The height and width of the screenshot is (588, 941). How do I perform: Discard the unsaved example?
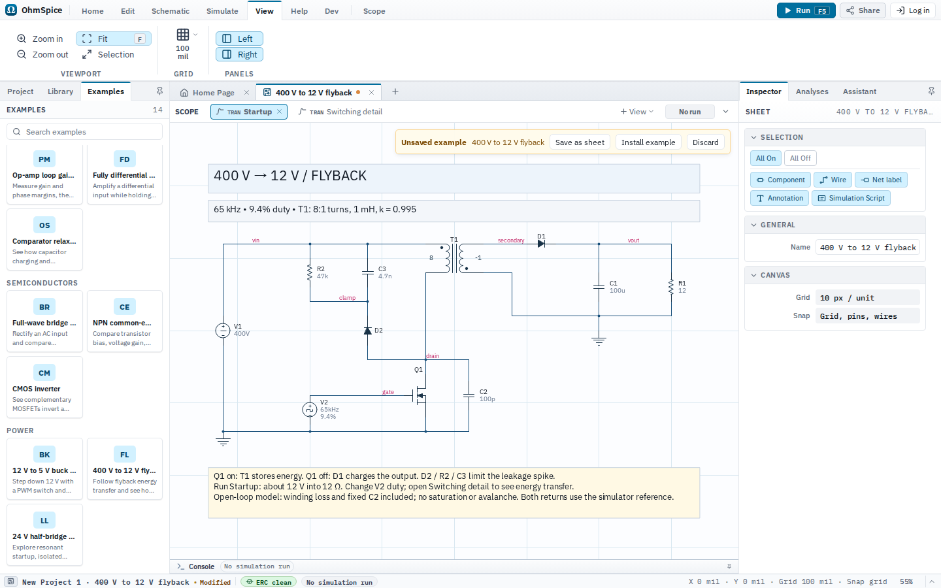pos(706,142)
